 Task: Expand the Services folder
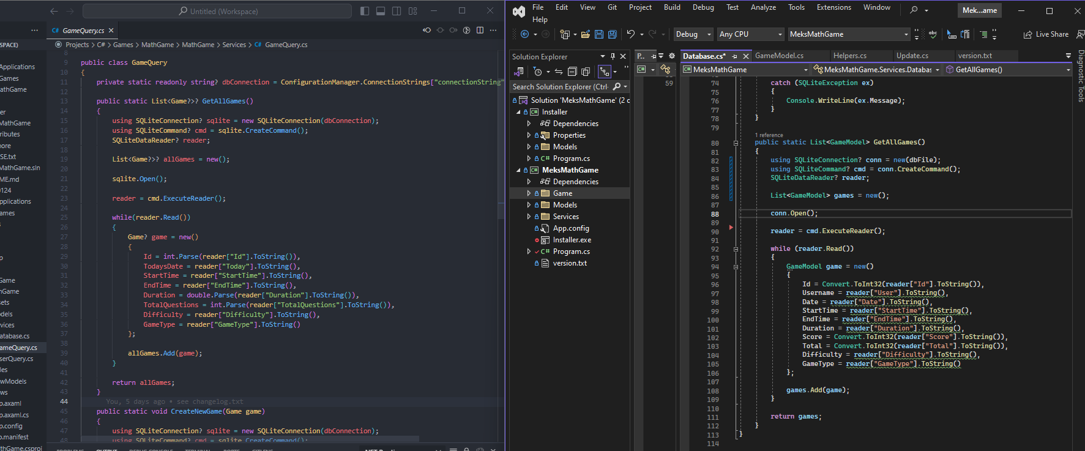[x=529, y=217]
